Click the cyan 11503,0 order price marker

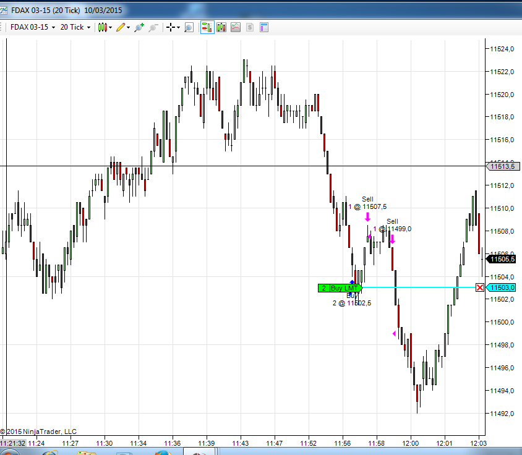tap(501, 287)
